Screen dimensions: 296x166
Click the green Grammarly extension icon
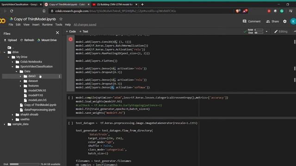(x=282, y=11)
